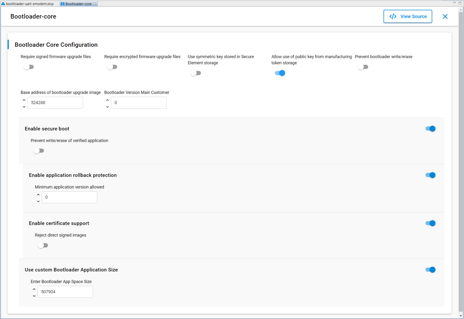Maximize the editor area pane
The image size is (464, 319).
[460, 3]
